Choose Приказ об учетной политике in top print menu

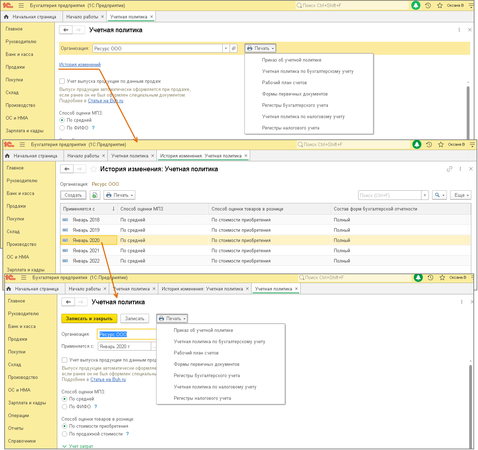tap(292, 60)
